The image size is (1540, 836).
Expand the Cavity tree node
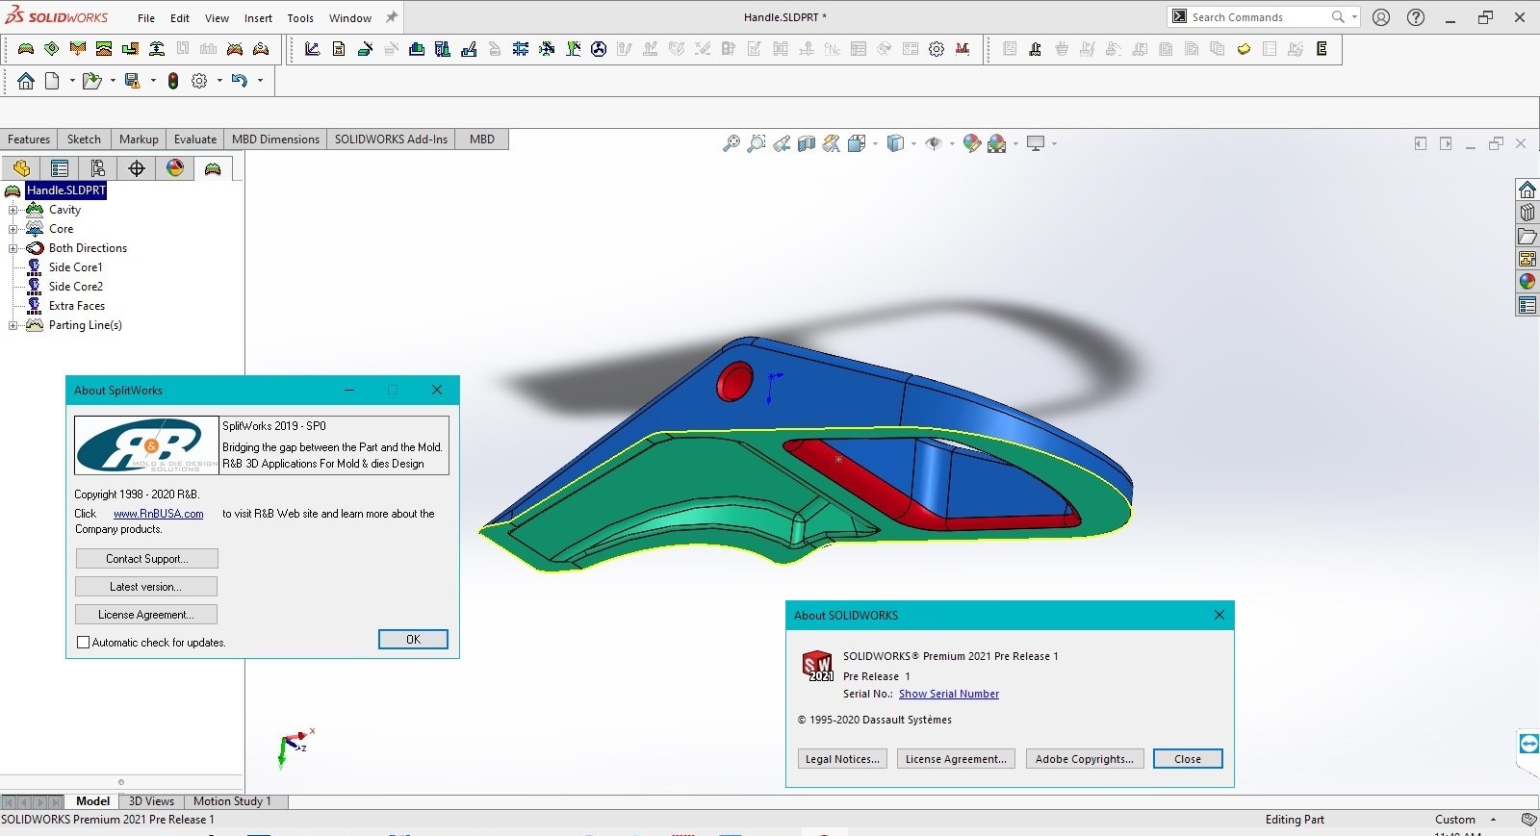13,210
